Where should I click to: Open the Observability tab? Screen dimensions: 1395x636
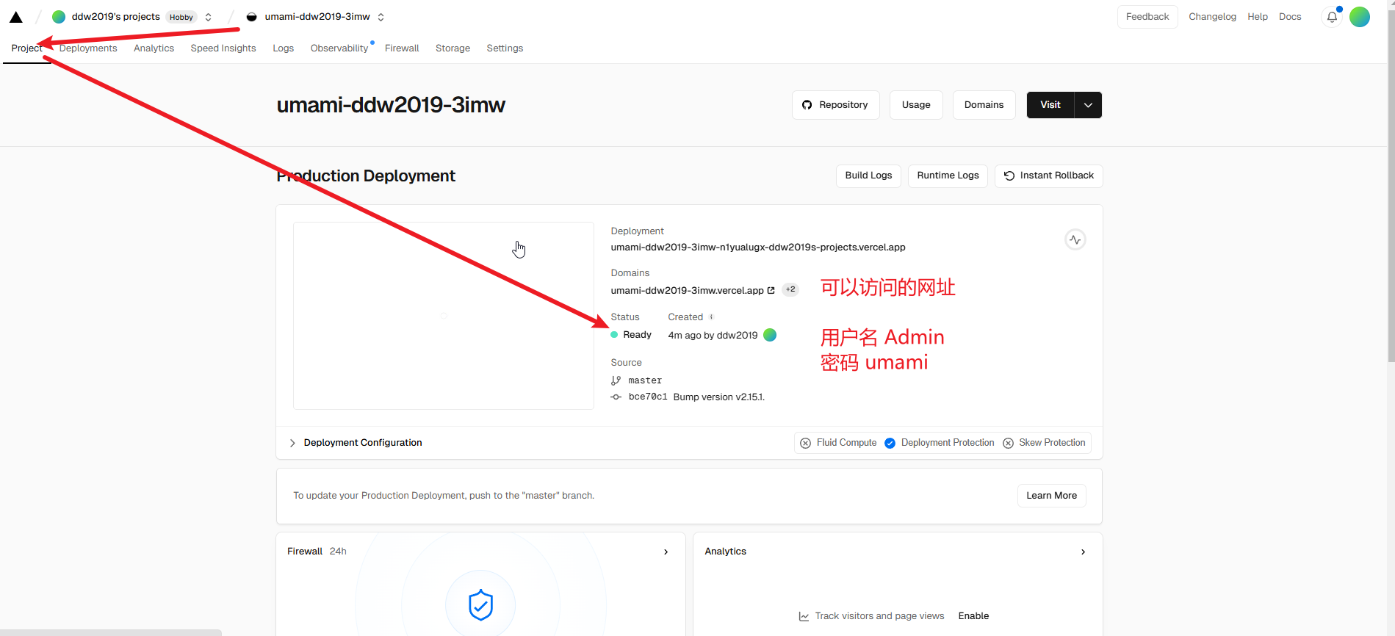tap(339, 48)
